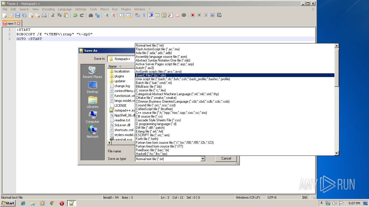This screenshot has width=369, height=207.
Task: Select Haskell file type option
Action: click(235, 154)
